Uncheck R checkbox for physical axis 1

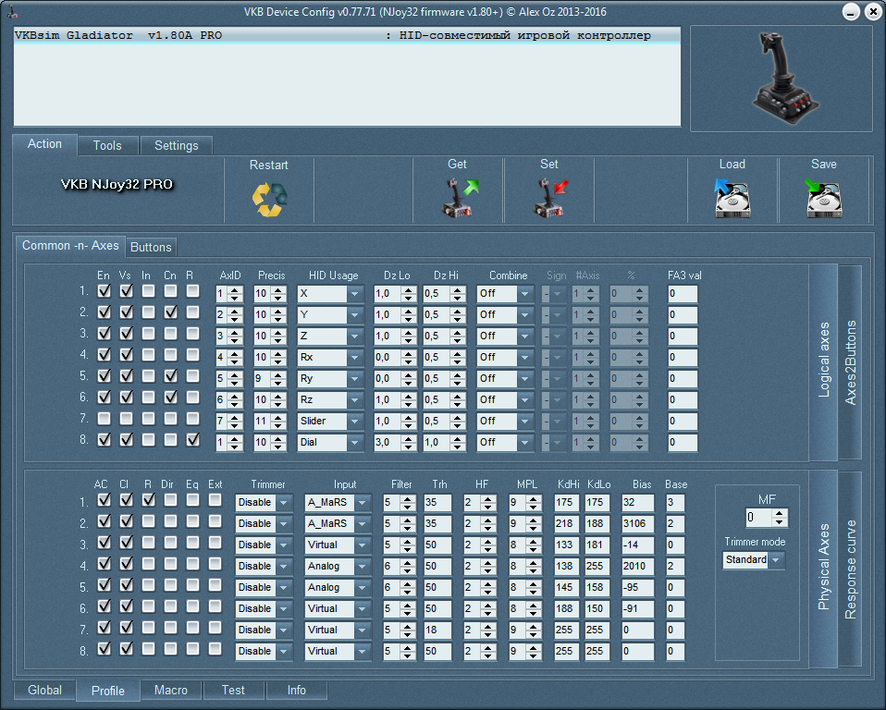tap(148, 500)
